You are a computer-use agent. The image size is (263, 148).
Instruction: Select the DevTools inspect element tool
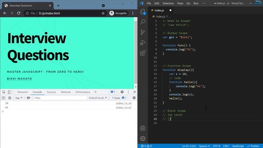point(4,92)
